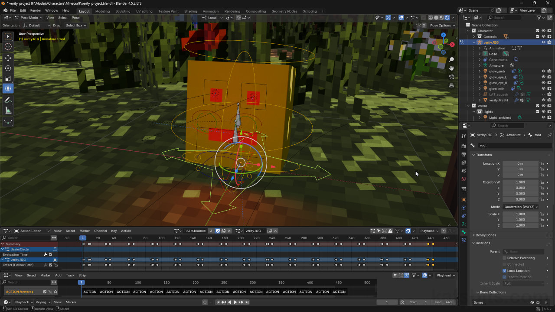The image size is (555, 312).
Task: Open the Pose menu in the viewport header
Action: coord(75,18)
